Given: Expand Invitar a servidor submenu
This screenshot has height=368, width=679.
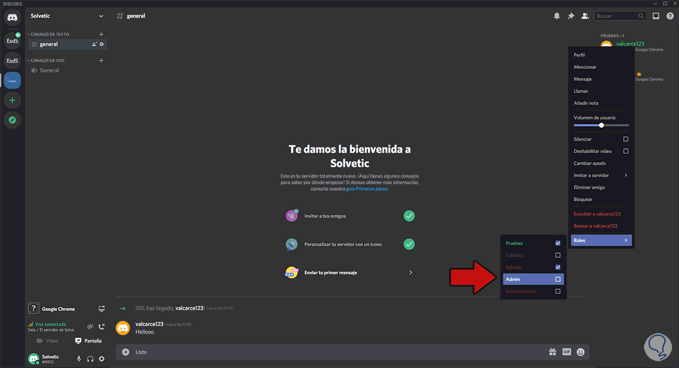Looking at the screenshot, I should [601, 175].
